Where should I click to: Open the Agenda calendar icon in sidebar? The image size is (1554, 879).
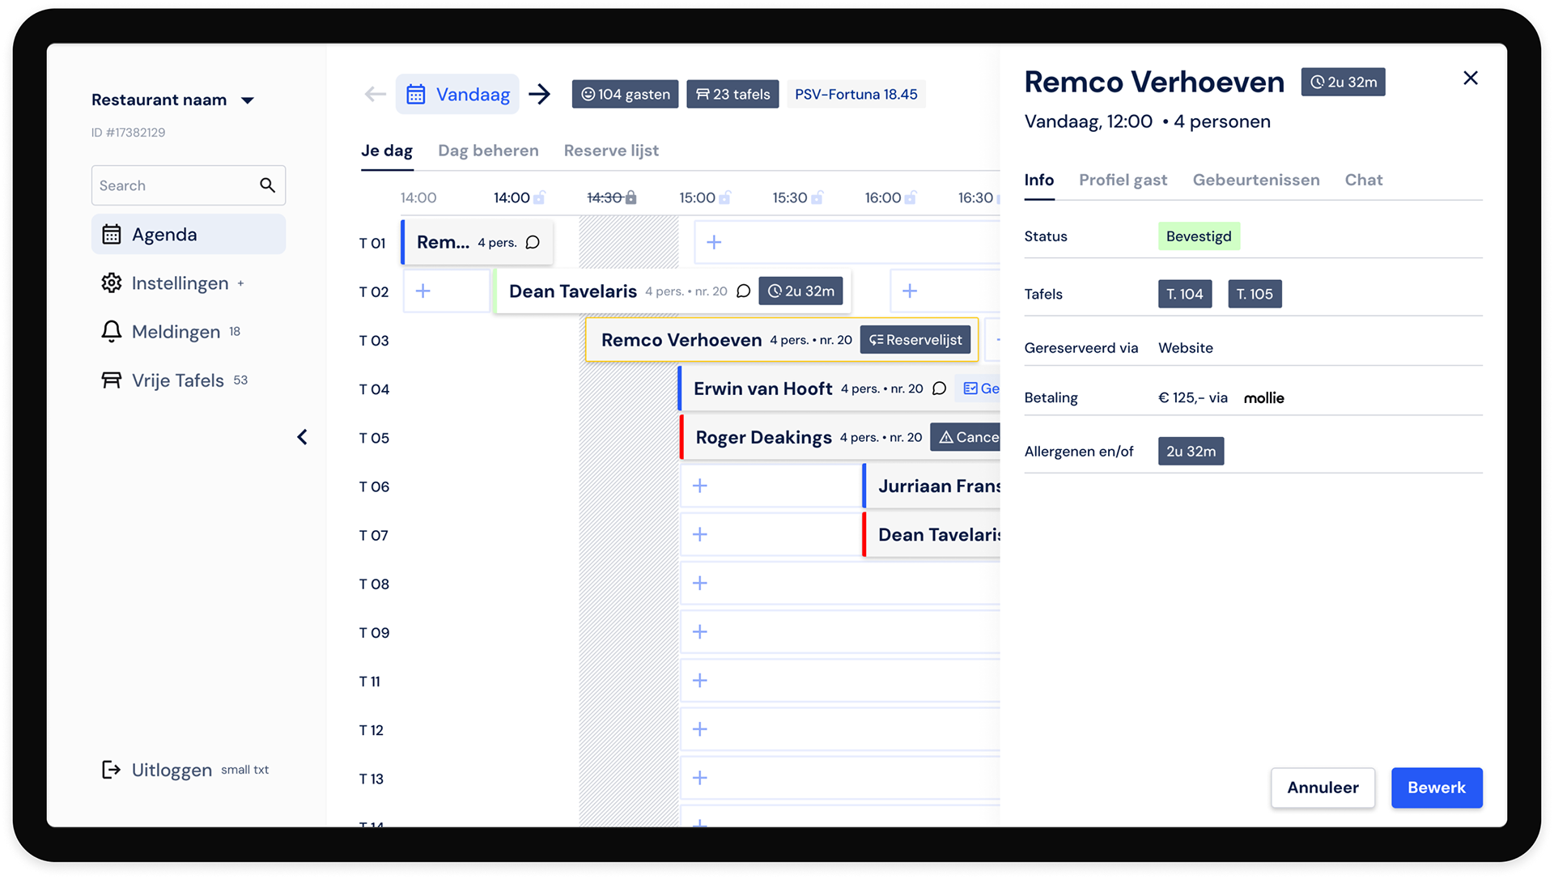112,235
